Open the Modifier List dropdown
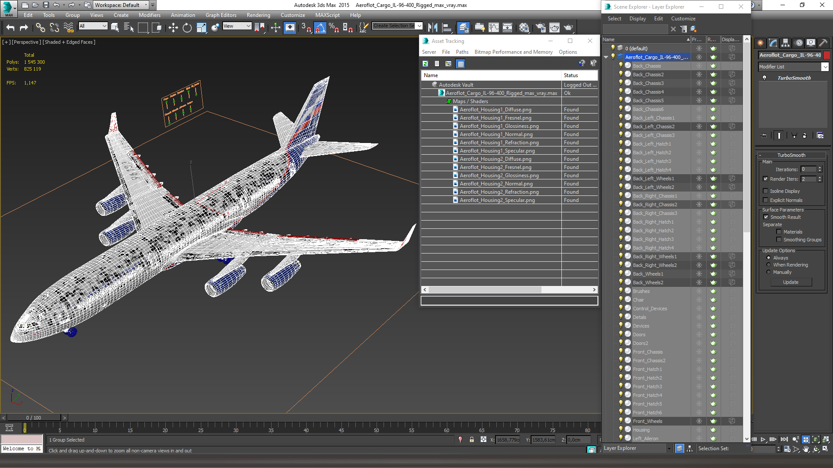 (x=825, y=67)
